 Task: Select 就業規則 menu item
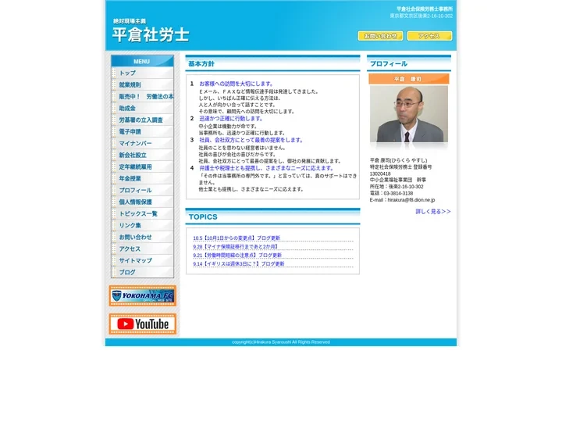click(142, 84)
